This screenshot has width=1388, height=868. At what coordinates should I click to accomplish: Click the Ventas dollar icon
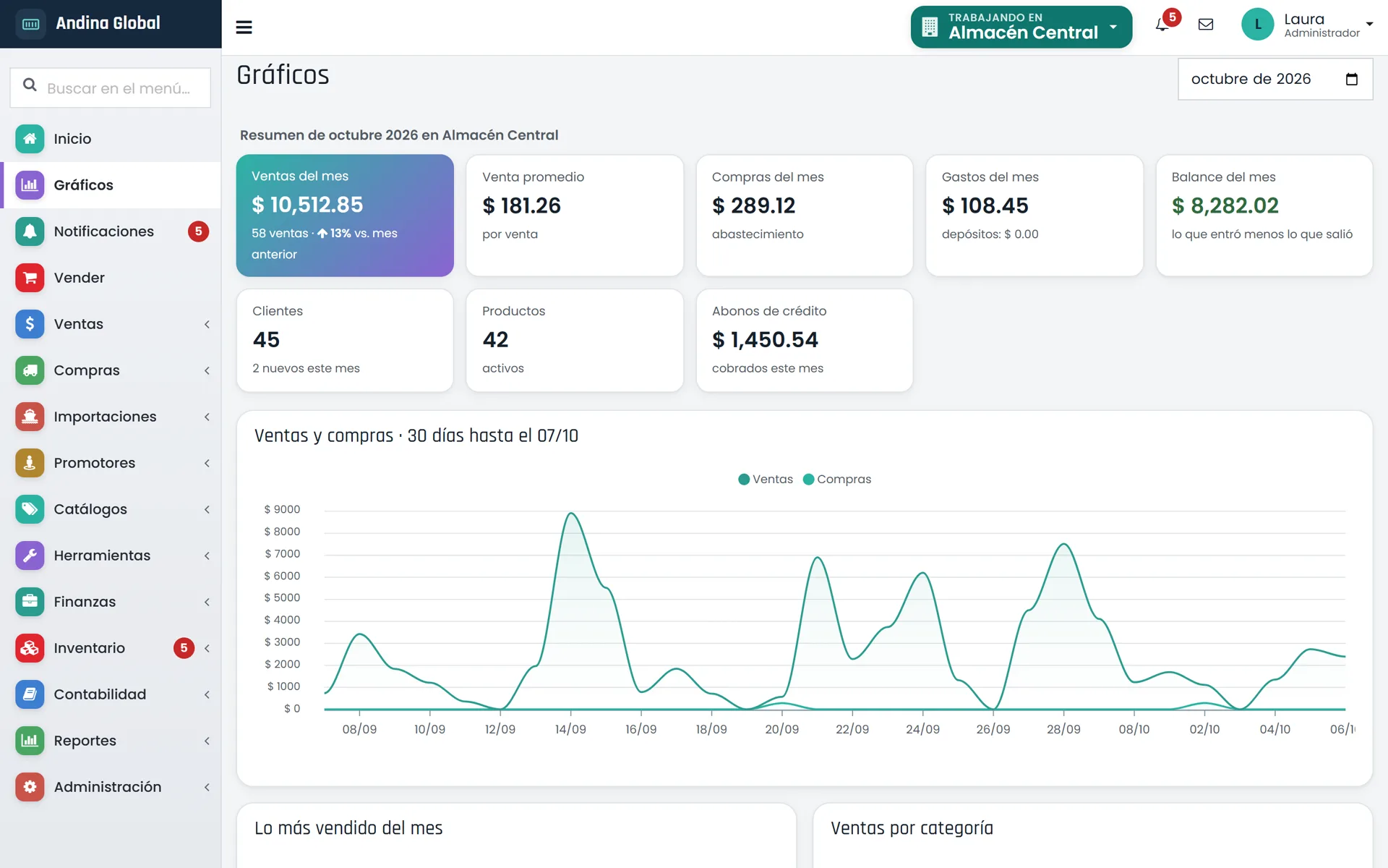click(x=30, y=324)
